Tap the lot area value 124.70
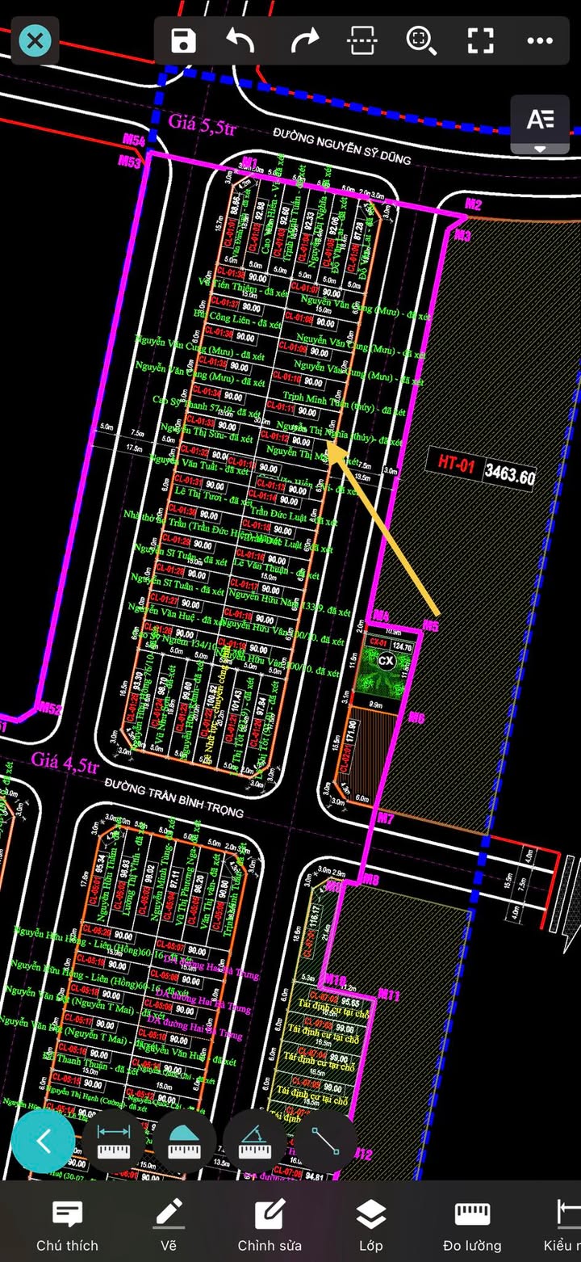The image size is (581, 1262). 402,647
